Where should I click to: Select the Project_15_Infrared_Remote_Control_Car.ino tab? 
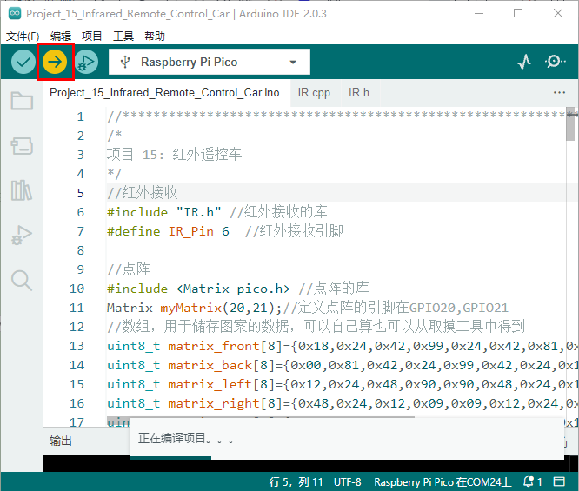click(x=164, y=93)
